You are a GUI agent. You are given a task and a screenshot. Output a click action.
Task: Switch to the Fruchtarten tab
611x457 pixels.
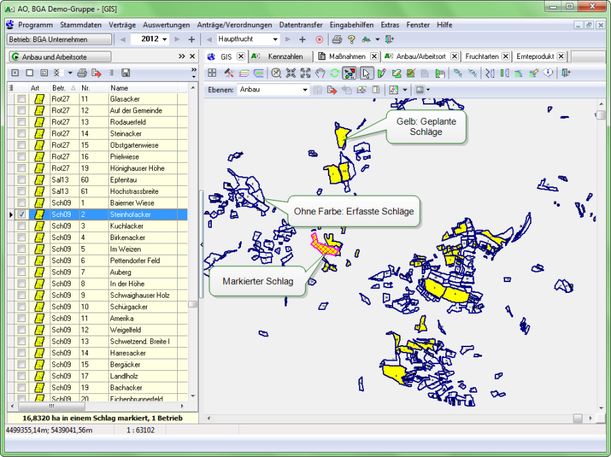pyautogui.click(x=479, y=57)
